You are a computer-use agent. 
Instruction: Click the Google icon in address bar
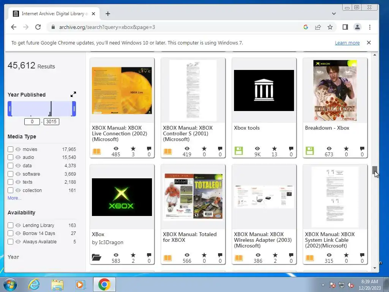tap(306, 27)
